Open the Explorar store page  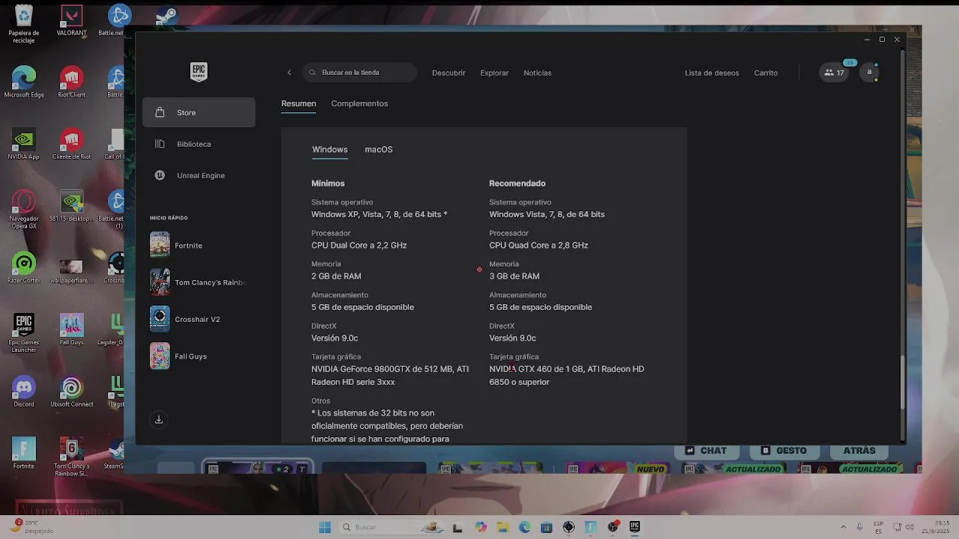(494, 73)
